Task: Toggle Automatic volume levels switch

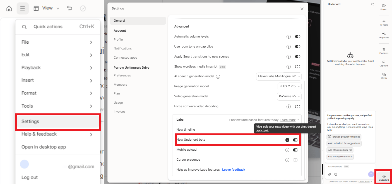Action: (298, 37)
